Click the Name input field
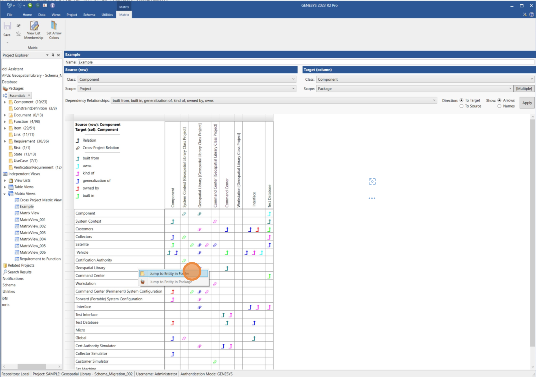Screen dimensions: 536x377 [x=306, y=62]
